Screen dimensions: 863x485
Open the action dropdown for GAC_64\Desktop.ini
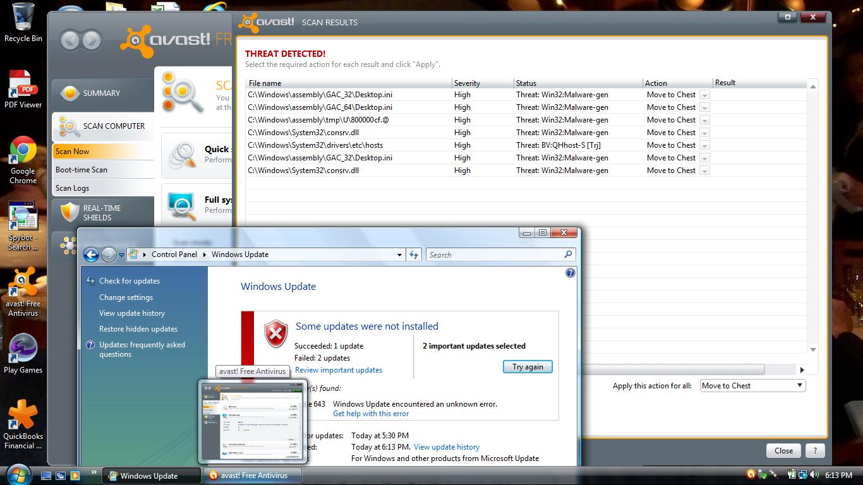(x=704, y=107)
